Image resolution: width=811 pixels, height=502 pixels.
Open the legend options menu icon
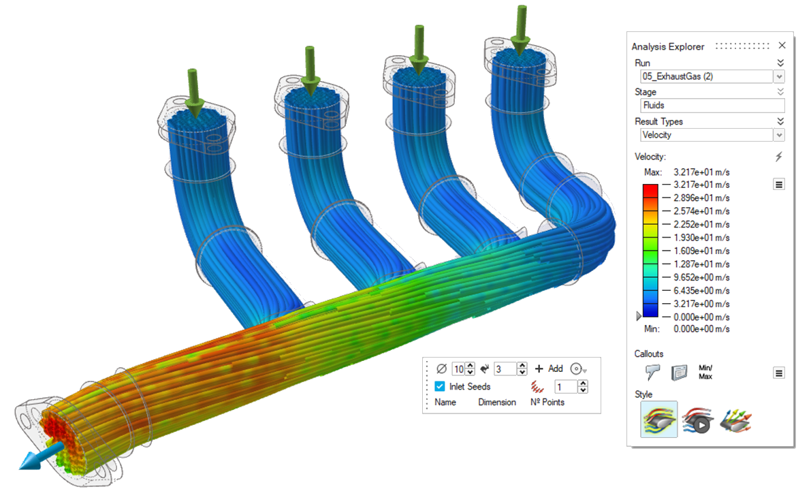tap(779, 185)
